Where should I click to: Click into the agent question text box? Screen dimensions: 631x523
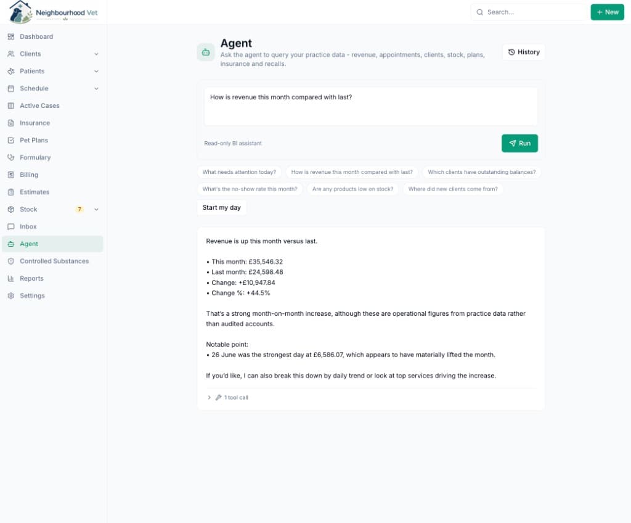point(370,106)
